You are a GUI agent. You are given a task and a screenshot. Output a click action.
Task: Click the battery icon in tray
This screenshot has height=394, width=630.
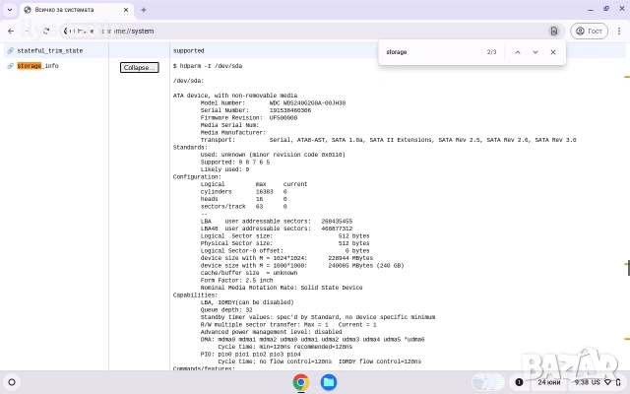click(x=618, y=382)
